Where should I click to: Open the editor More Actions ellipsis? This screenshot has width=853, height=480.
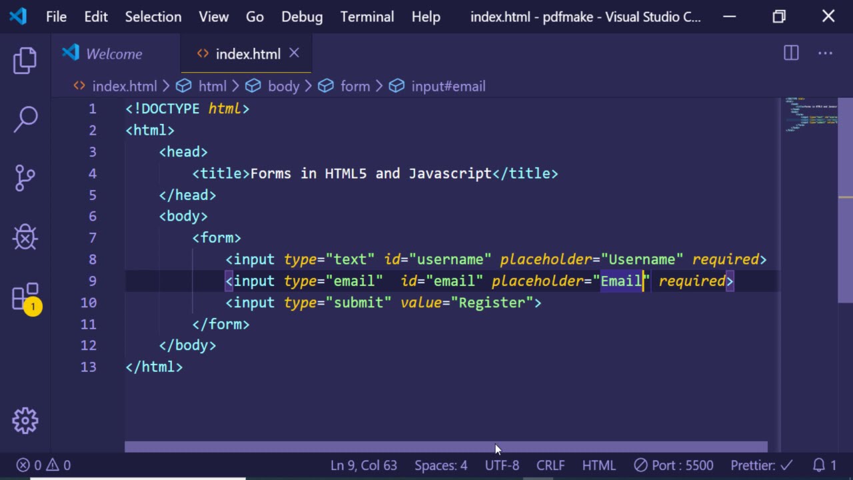(x=825, y=53)
